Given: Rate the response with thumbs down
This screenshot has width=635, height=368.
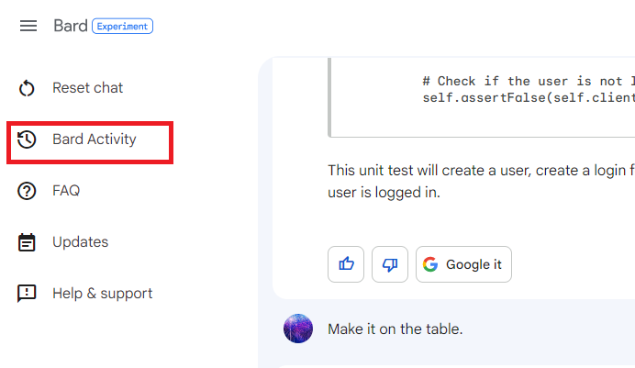Looking at the screenshot, I should (x=390, y=264).
